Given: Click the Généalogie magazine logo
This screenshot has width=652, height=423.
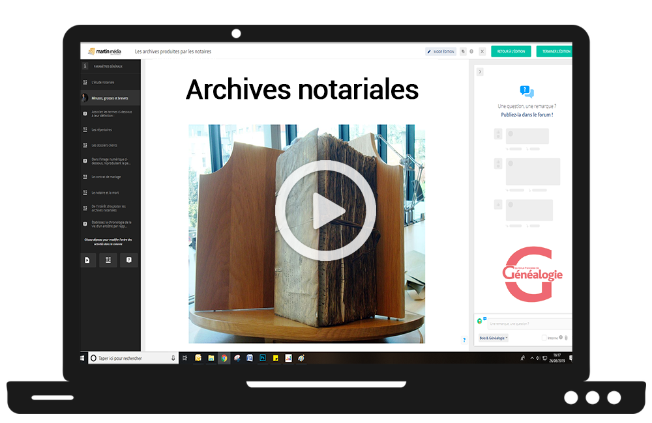Looking at the screenshot, I should 532,274.
